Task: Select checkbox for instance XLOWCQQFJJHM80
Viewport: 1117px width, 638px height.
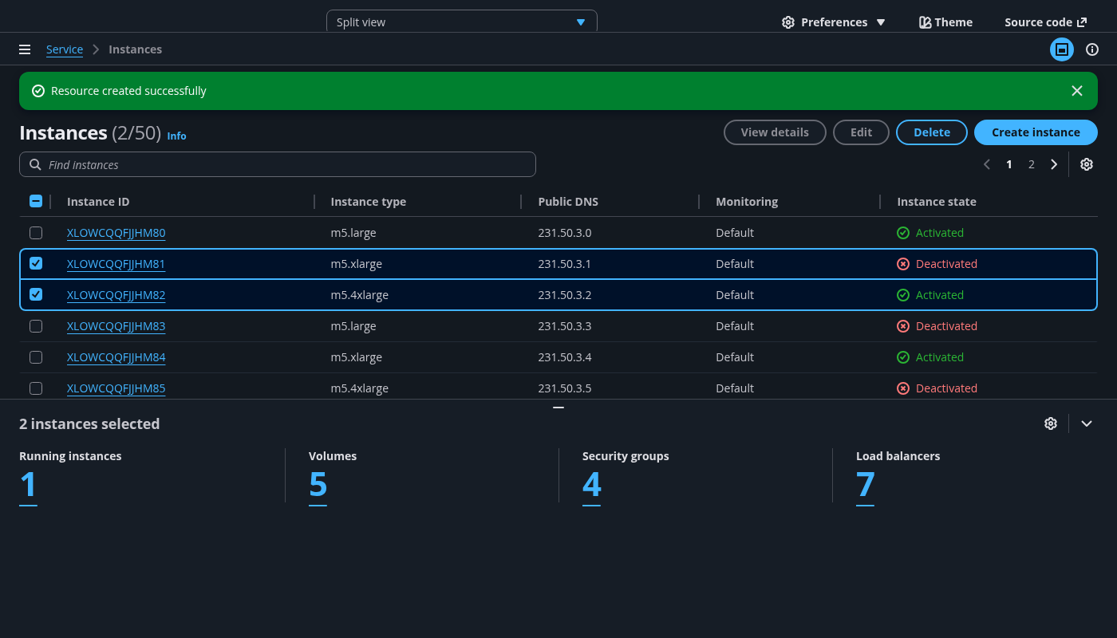Action: click(x=36, y=233)
